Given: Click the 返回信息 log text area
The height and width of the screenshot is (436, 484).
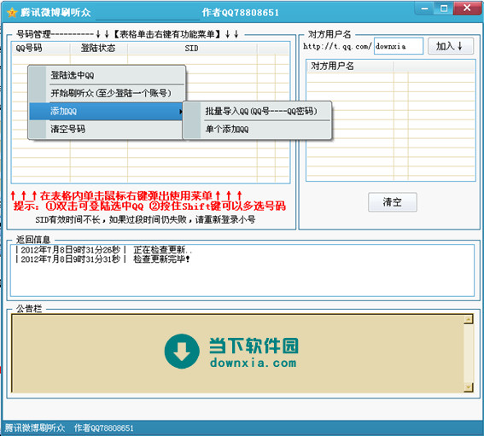Looking at the screenshot, I should pos(242,270).
